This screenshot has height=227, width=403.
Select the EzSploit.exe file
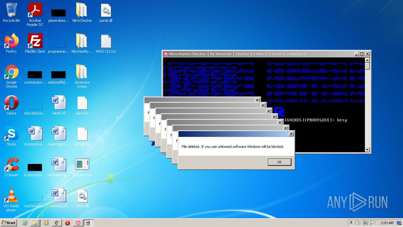coord(82,167)
